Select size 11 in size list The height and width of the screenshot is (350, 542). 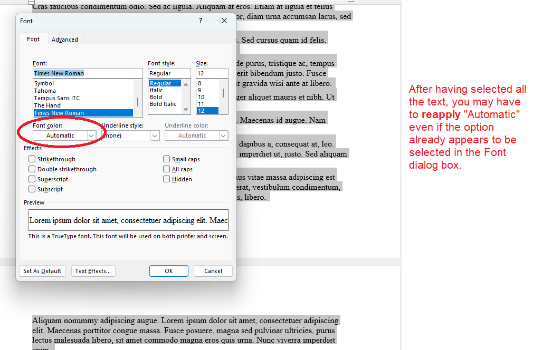tap(207, 104)
